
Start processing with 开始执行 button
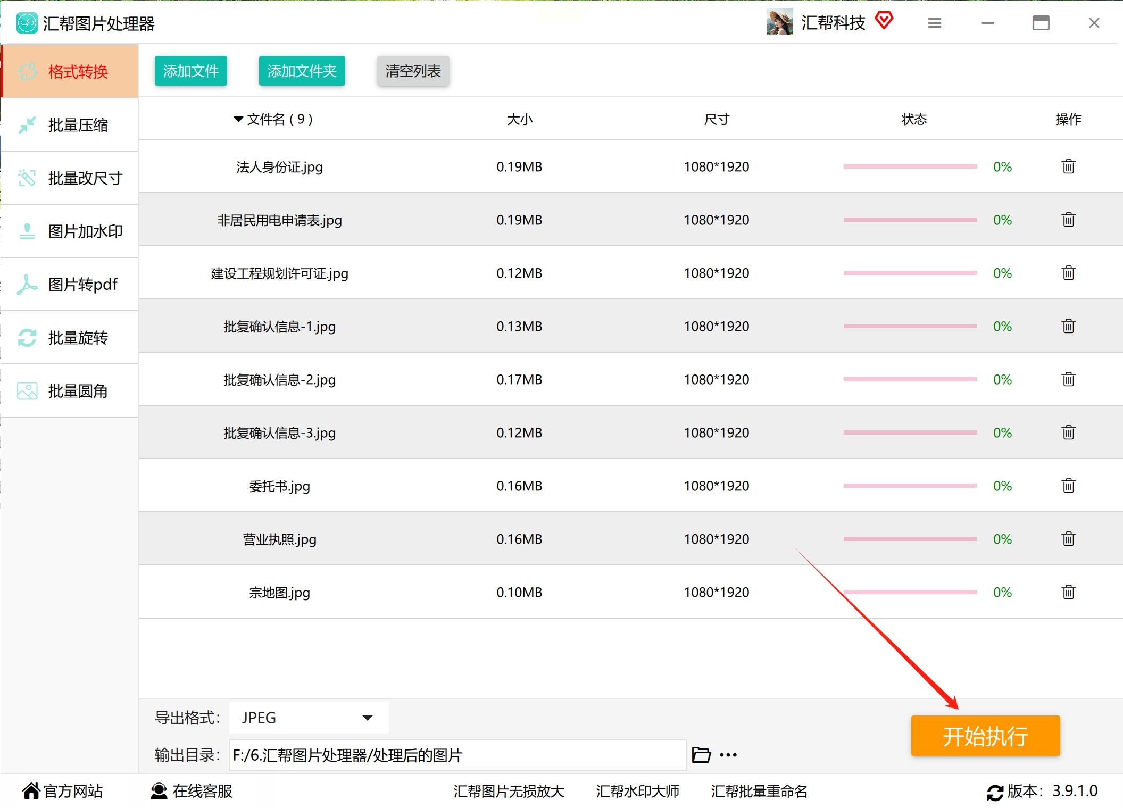[x=985, y=736]
